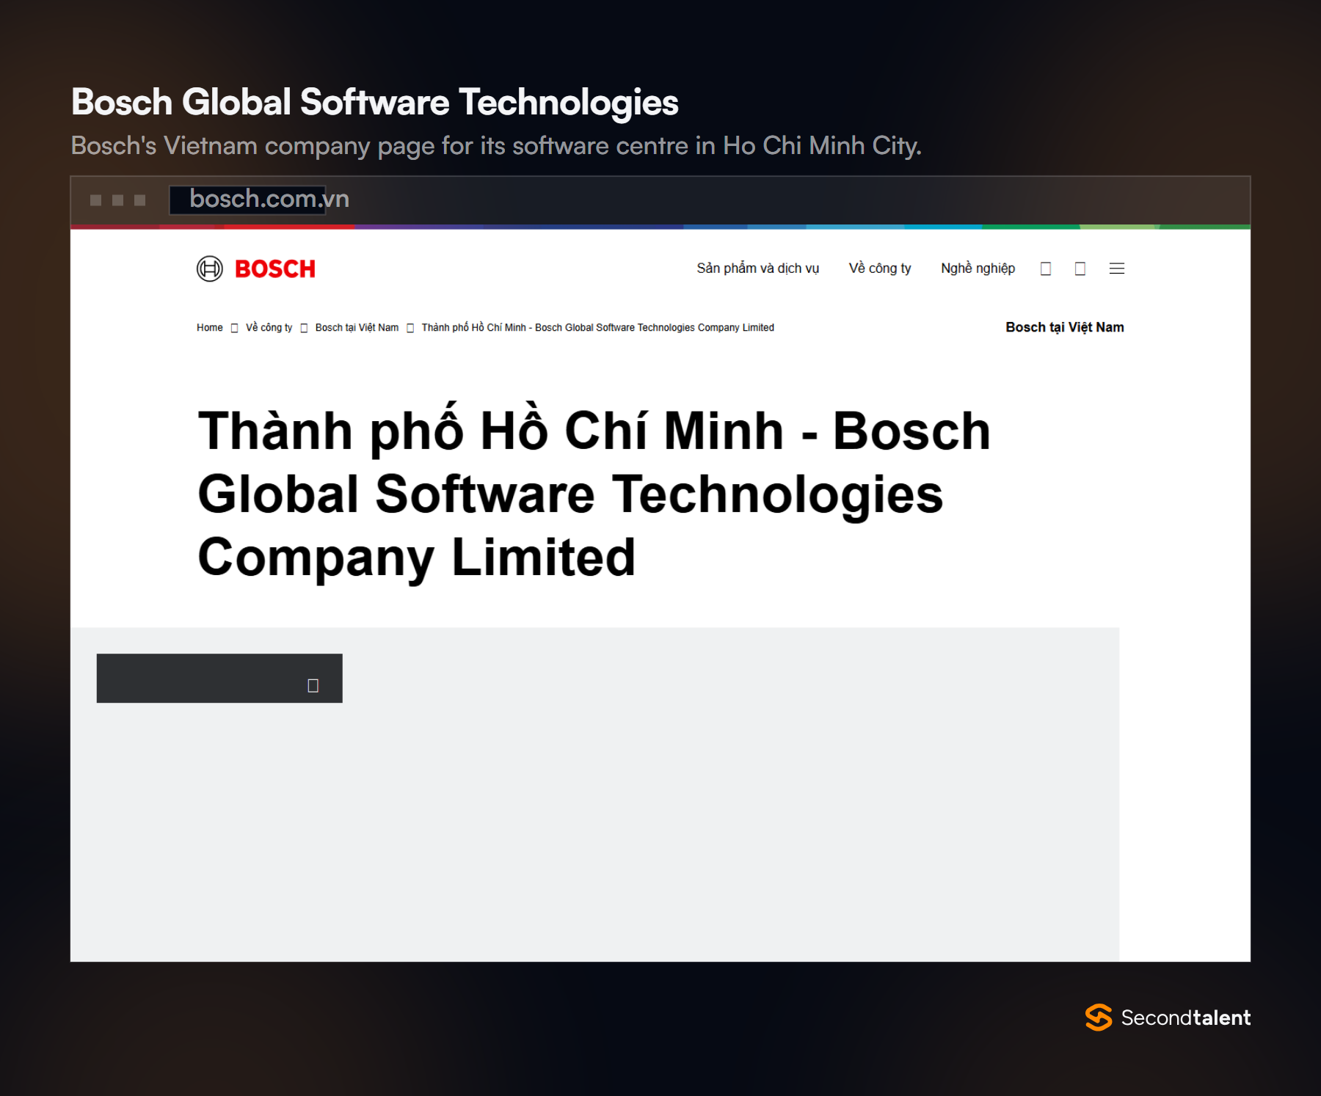Viewport: 1321px width, 1096px height.
Task: Open Về công ty breadcrumb link
Action: click(x=269, y=328)
